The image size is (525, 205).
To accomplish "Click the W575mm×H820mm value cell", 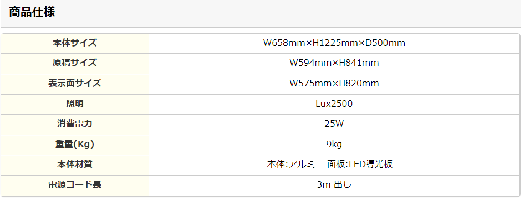I will pos(334,84).
